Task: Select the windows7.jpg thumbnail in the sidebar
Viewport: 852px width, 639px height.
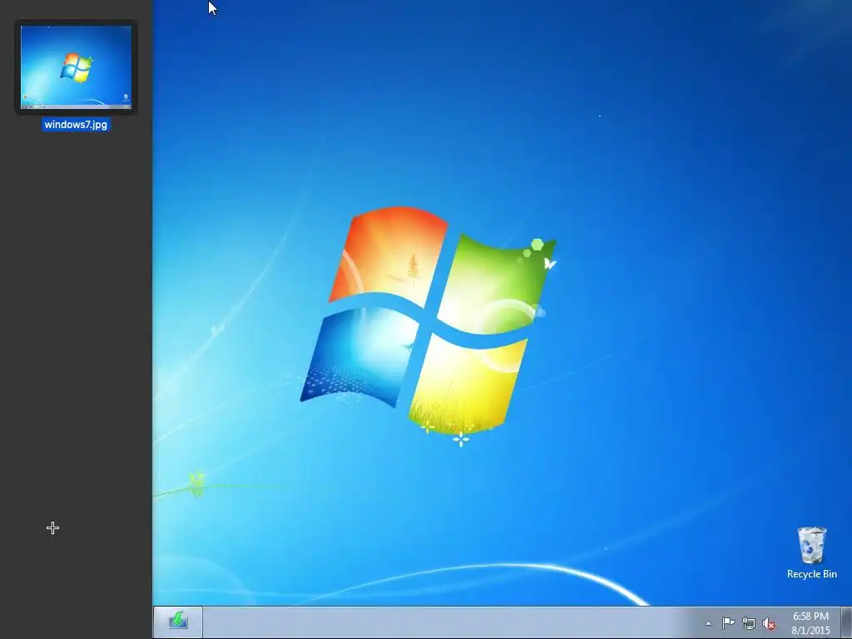Action: 76,67
